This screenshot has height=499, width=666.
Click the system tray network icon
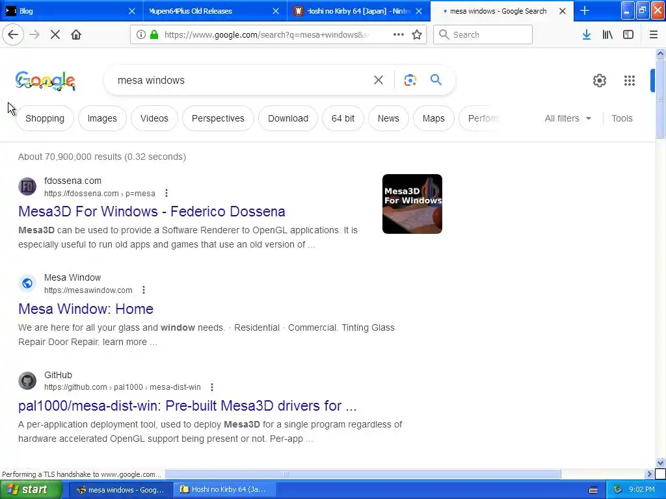click(x=617, y=490)
